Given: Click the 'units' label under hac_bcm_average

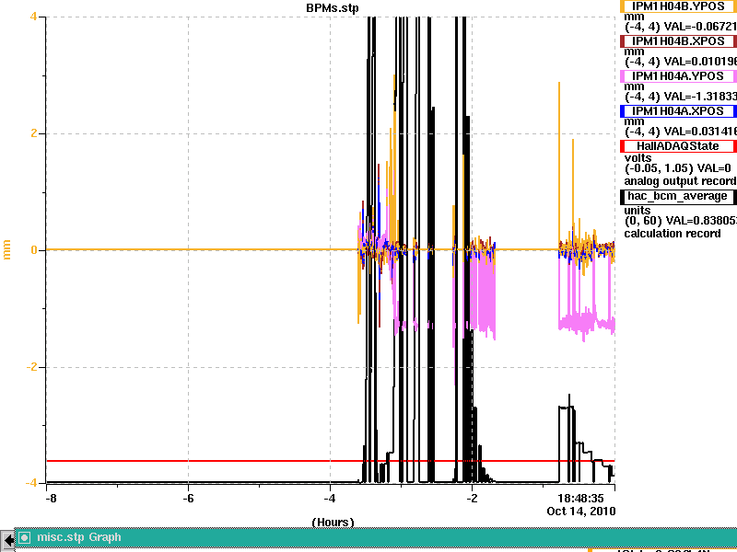Looking at the screenshot, I should pyautogui.click(x=638, y=211).
